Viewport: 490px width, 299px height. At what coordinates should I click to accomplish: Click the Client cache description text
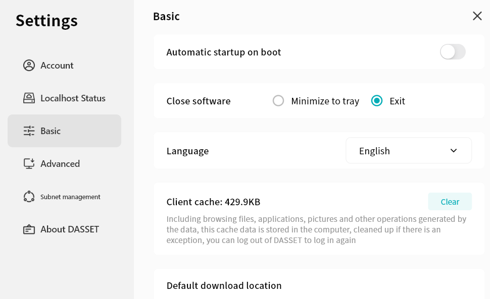point(316,229)
